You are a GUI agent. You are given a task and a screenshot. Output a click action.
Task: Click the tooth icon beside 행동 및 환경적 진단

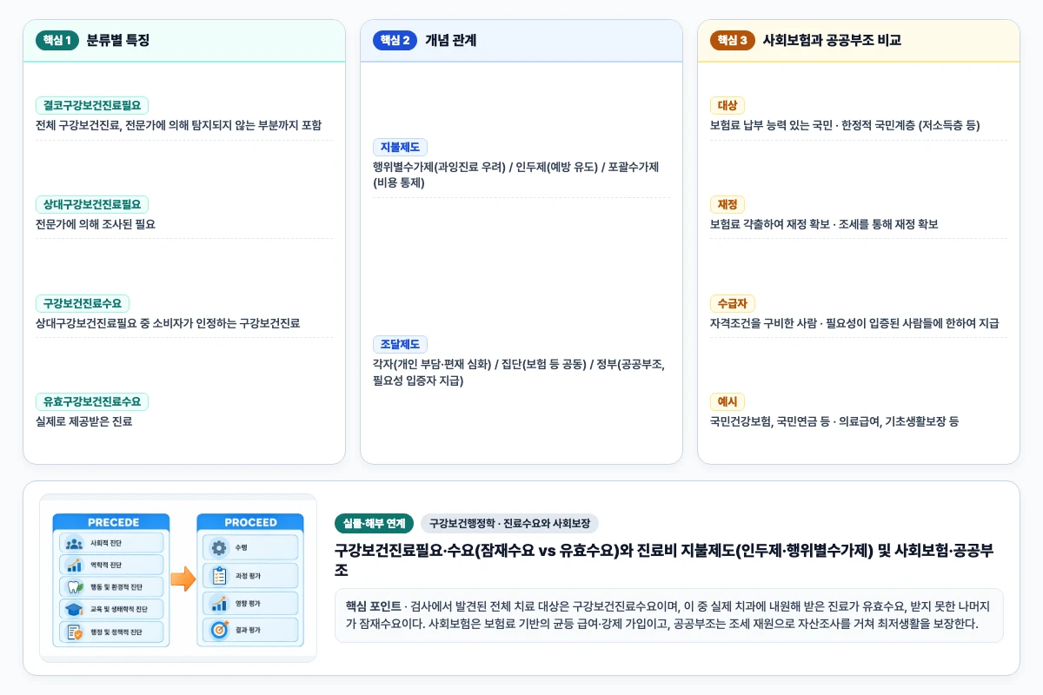pos(76,587)
